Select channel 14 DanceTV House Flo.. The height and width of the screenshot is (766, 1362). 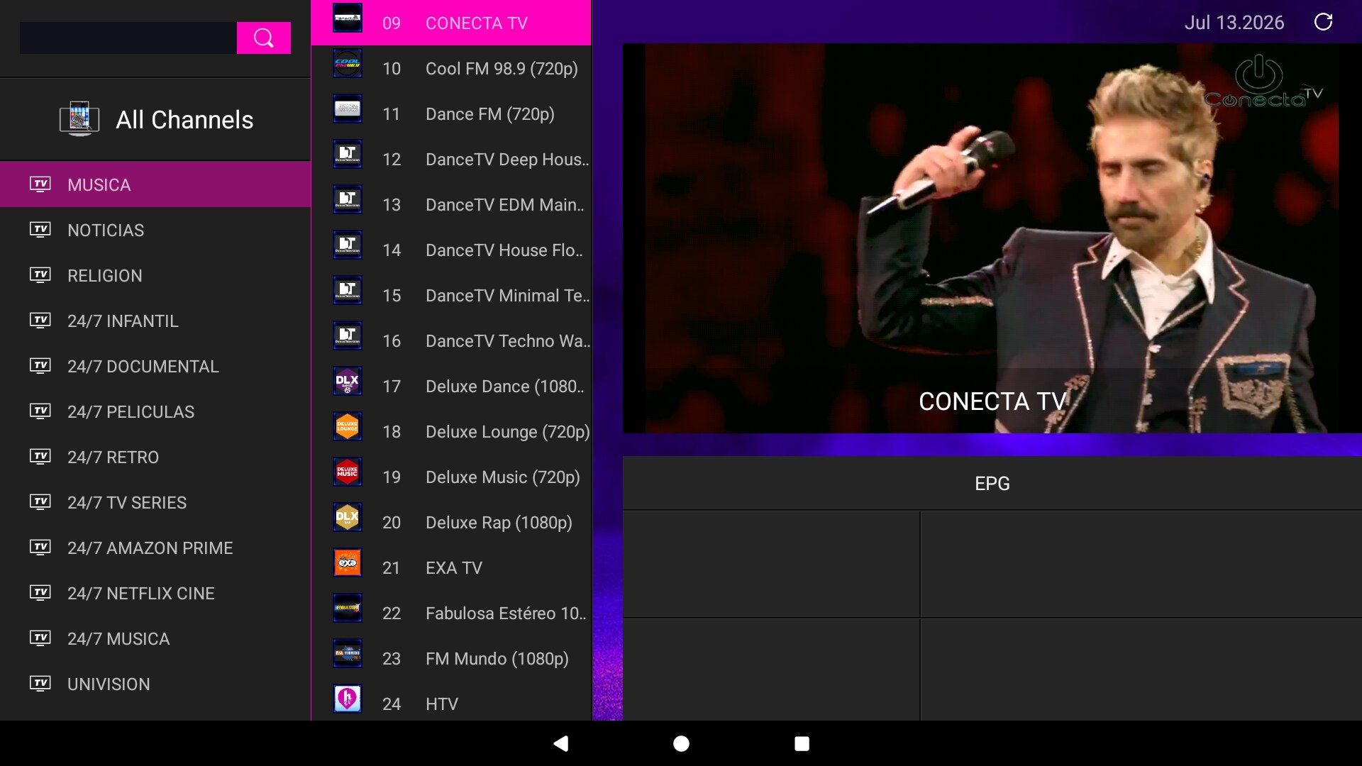click(451, 250)
